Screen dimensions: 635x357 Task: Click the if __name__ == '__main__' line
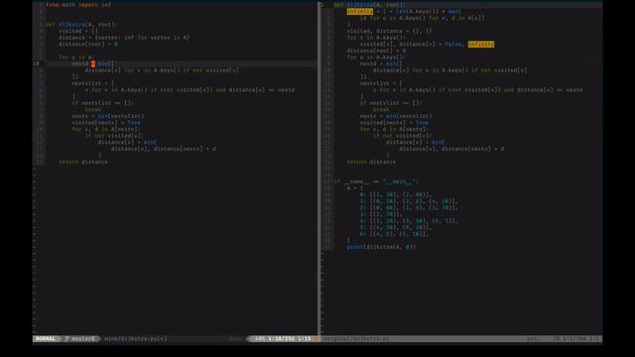point(376,181)
